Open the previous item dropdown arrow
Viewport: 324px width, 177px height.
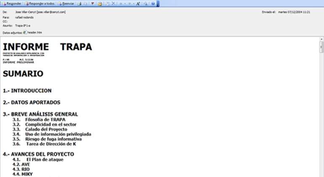coord(125,3)
